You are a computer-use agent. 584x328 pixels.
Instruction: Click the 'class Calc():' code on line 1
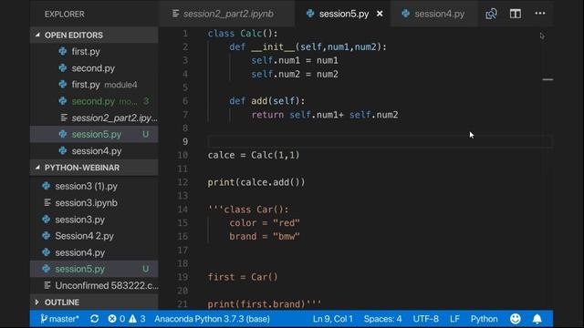point(243,34)
